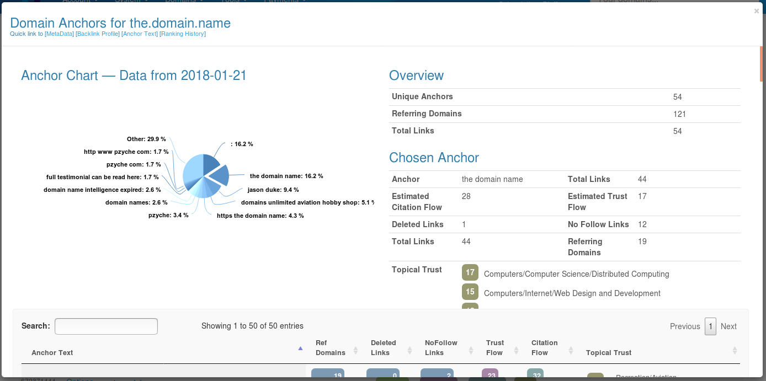Click the topical trust badge 15
This screenshot has height=381, width=766.
(x=470, y=292)
